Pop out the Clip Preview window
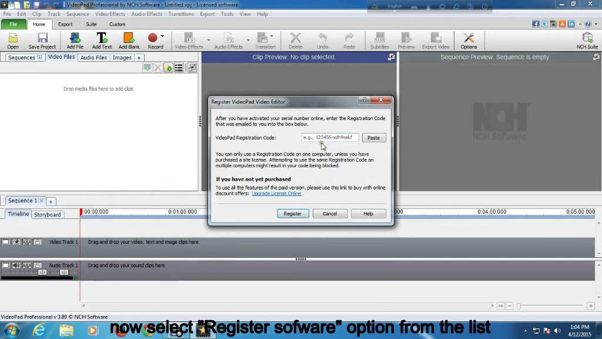602x339 pixels. tap(391, 57)
